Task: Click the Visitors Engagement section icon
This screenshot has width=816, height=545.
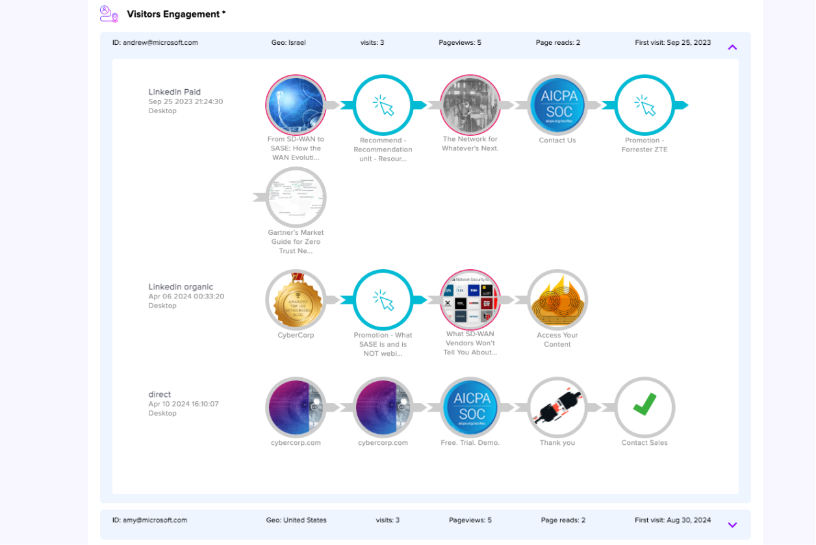Action: pyautogui.click(x=108, y=14)
